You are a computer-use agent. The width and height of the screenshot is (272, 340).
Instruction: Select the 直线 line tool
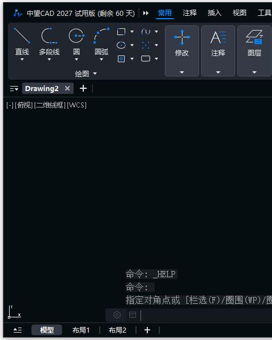[x=22, y=41]
